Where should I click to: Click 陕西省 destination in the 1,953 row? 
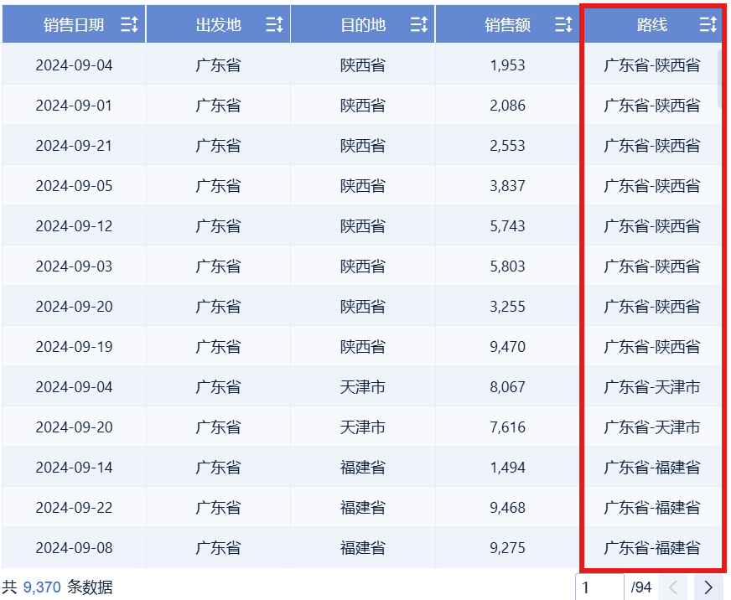pos(363,65)
